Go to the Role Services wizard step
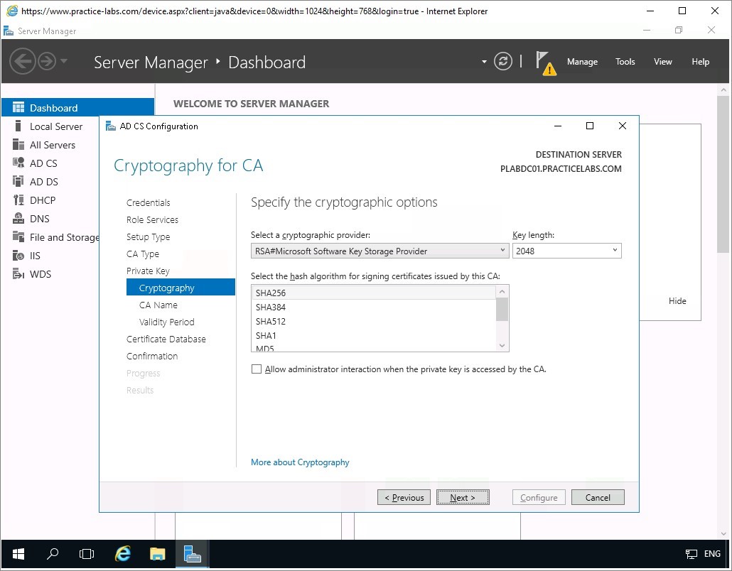This screenshot has height=571, width=732. point(152,219)
